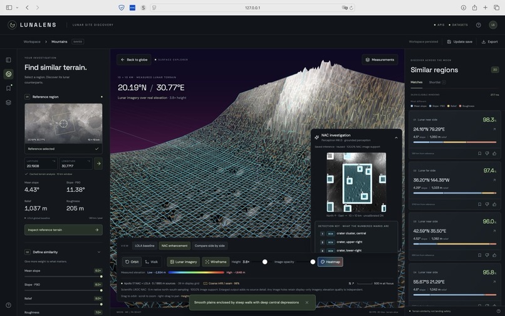This screenshot has height=316, width=505.
Task: Select NAC enhancement view
Action: pyautogui.click(x=174, y=246)
